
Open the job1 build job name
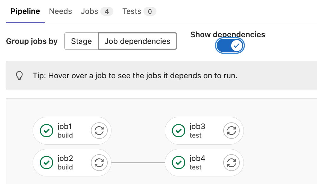pyautogui.click(x=65, y=127)
